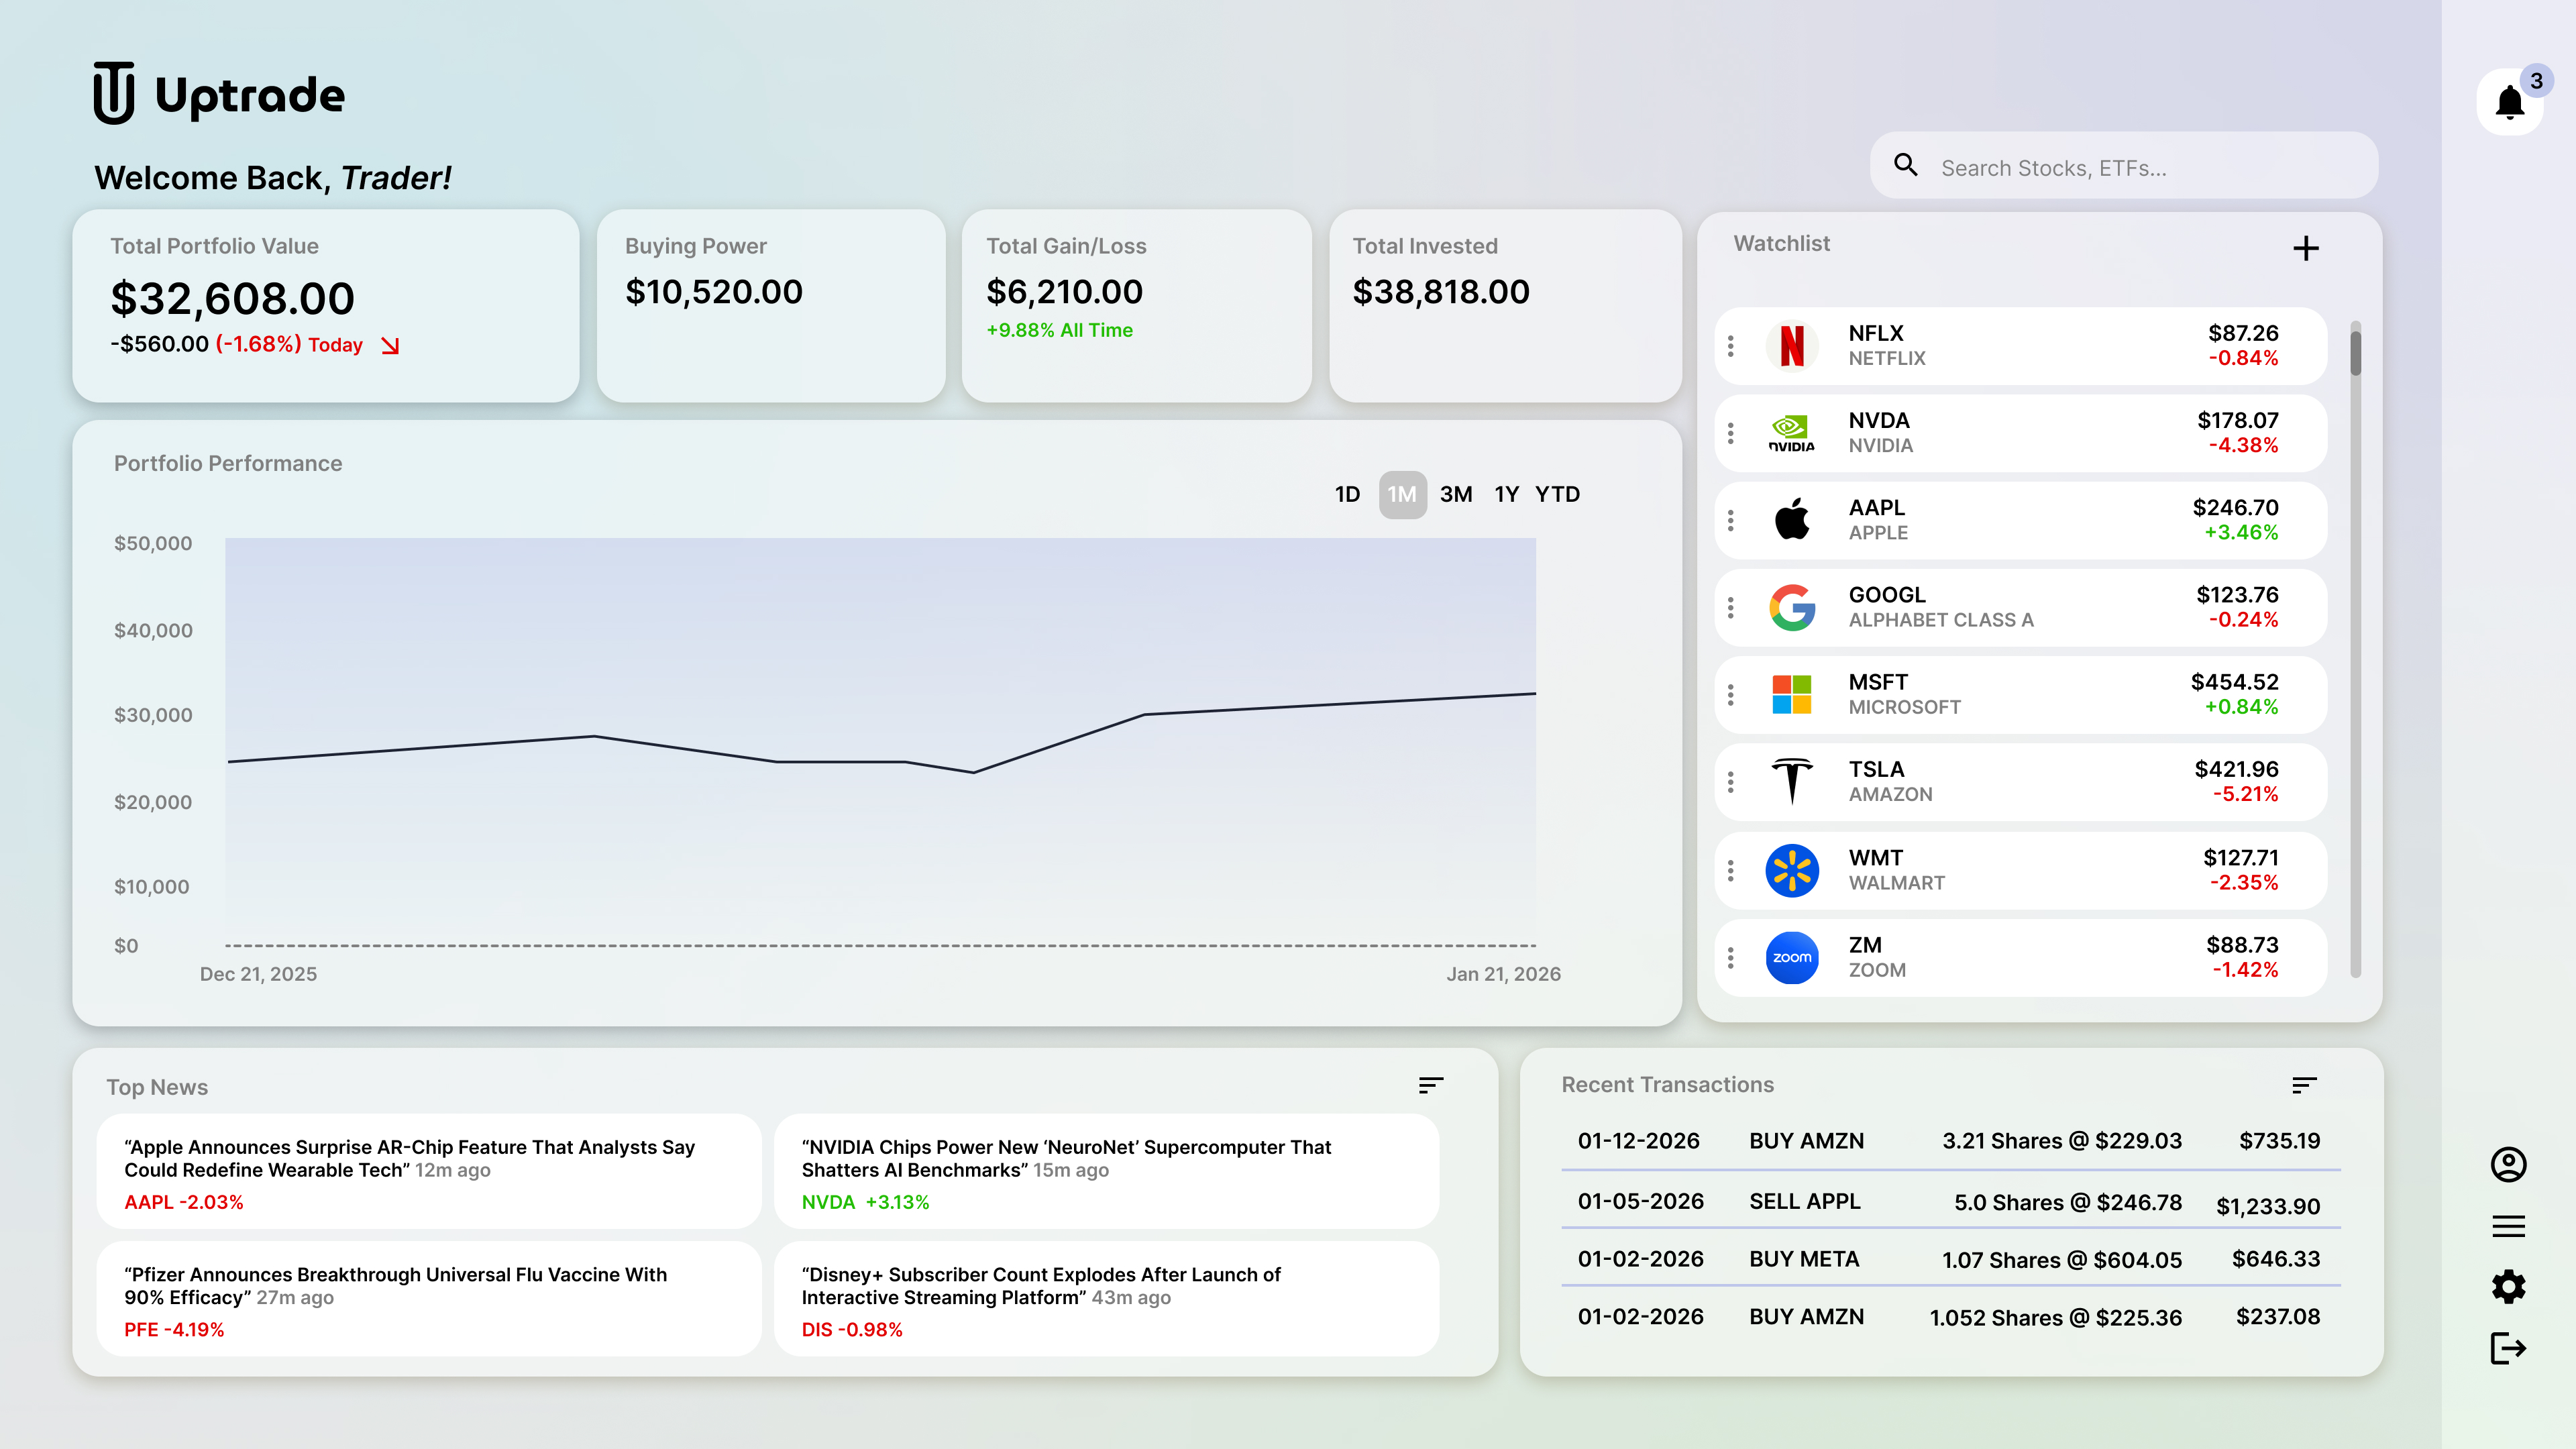
Task: Open the NVIDIA NeuroNet supercomputer news article
Action: 1106,1170
